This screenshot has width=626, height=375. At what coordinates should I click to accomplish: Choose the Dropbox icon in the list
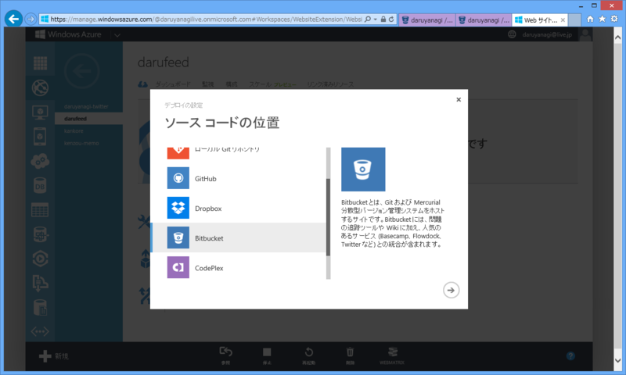tap(178, 208)
